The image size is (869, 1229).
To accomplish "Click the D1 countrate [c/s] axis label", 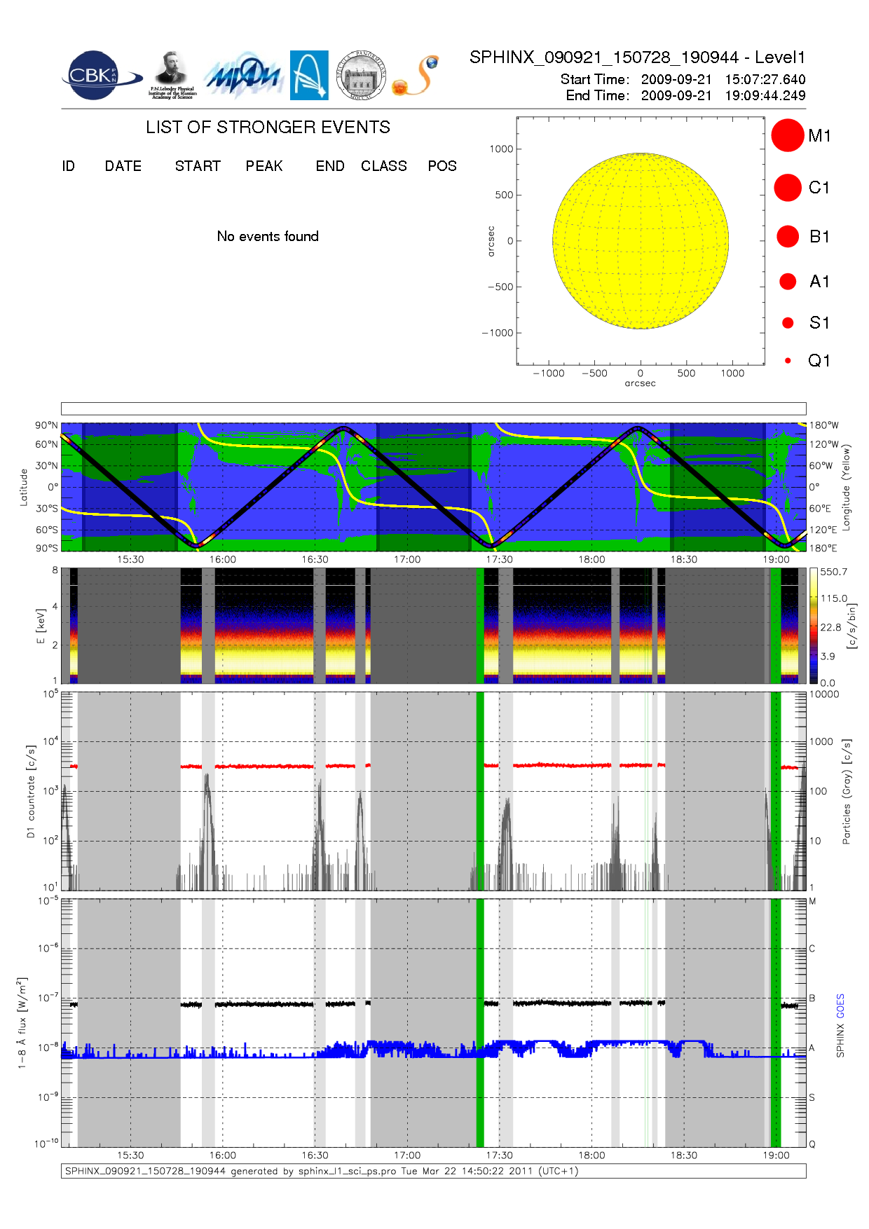I will point(30,792).
